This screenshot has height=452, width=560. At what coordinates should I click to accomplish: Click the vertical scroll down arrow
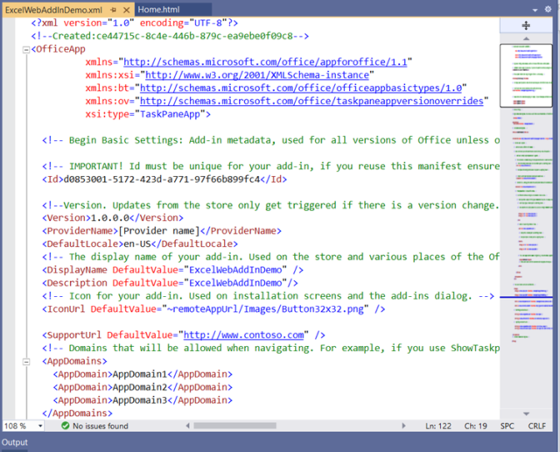click(526, 413)
